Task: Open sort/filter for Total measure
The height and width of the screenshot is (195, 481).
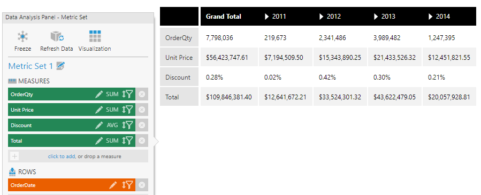Action: (x=127, y=141)
